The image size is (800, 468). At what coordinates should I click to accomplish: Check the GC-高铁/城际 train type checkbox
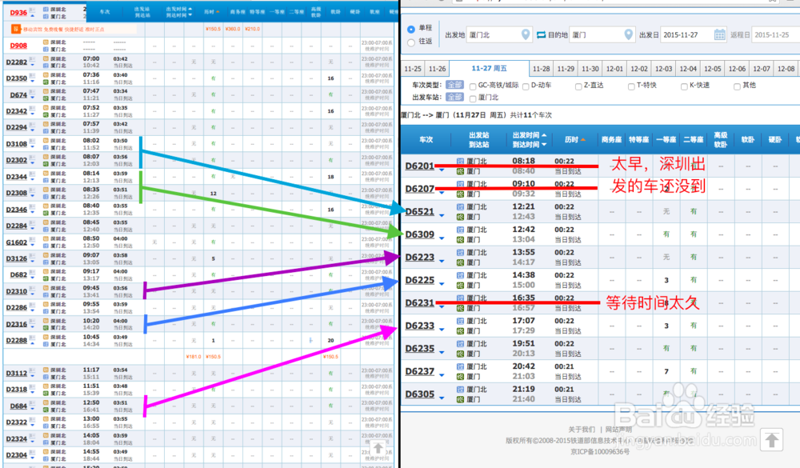[x=473, y=86]
